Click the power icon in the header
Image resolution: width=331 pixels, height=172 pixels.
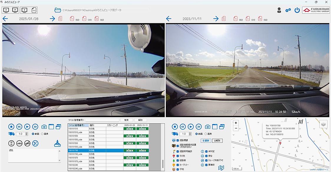(297, 10)
